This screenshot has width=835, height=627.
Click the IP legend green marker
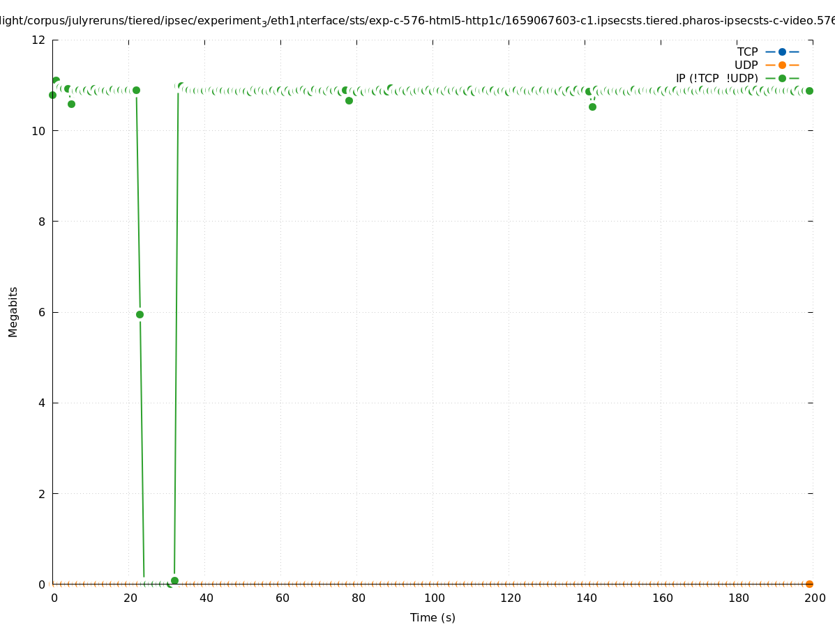(x=782, y=78)
